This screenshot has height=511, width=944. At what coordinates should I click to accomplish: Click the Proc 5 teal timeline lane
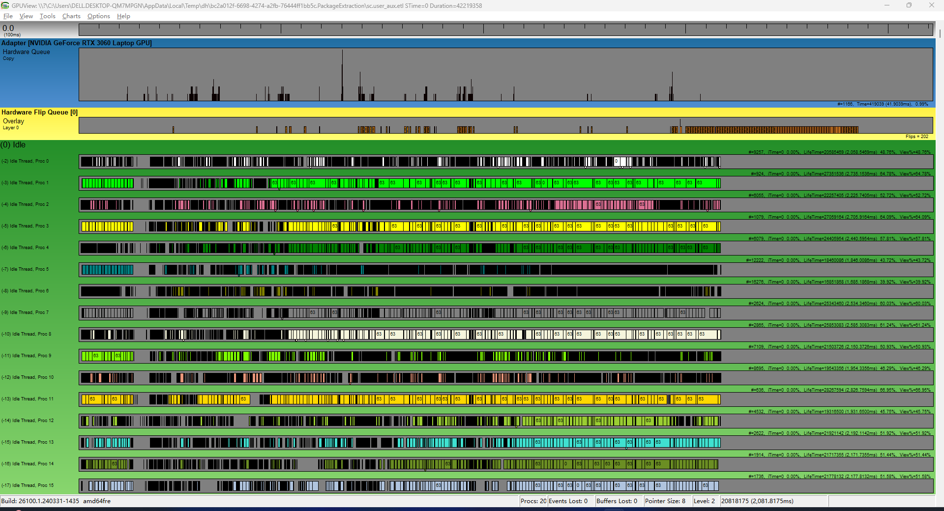[x=506, y=270]
